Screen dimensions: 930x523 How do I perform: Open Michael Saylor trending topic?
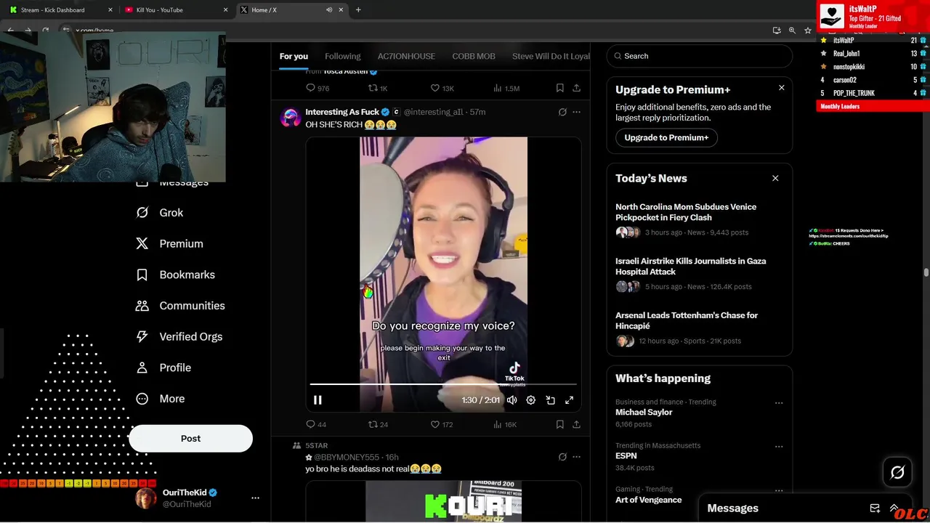(x=644, y=412)
